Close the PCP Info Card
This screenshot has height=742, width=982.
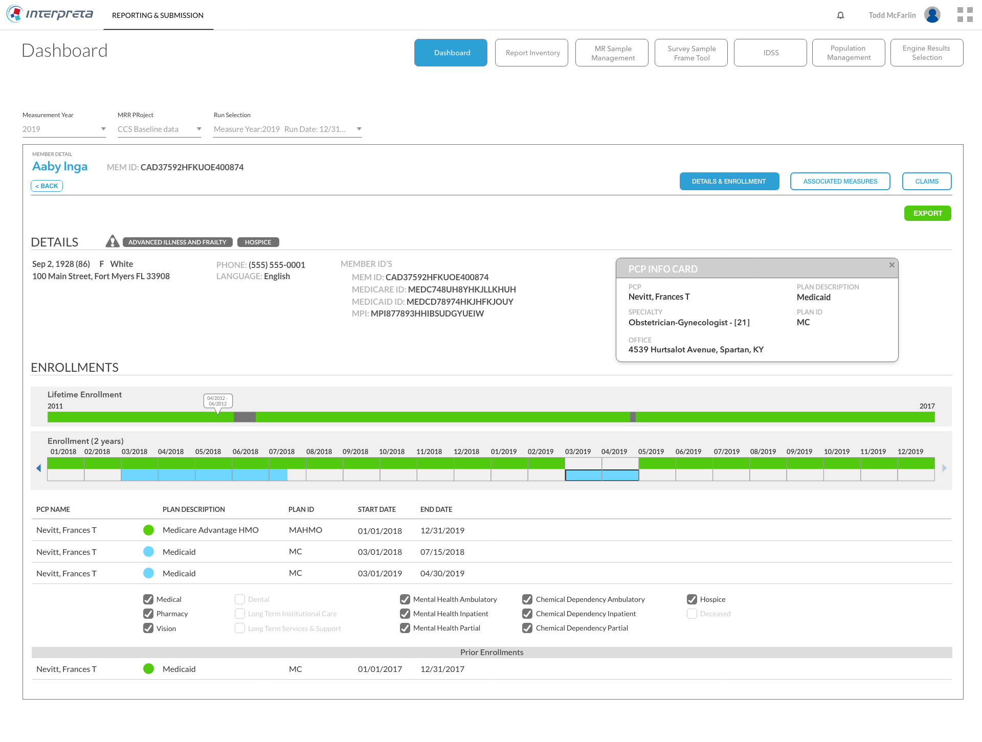[891, 265]
